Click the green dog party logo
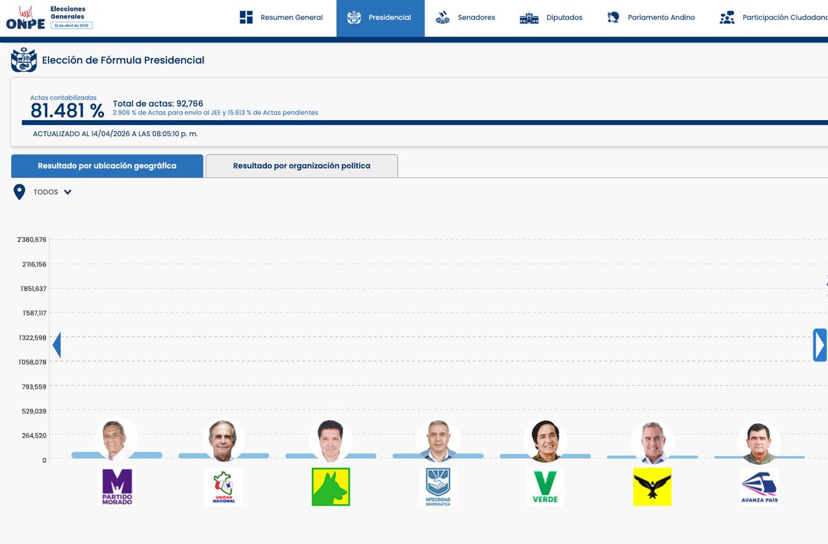This screenshot has width=828, height=544. click(331, 487)
